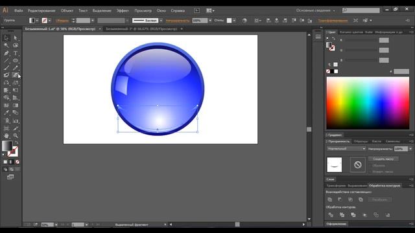Open the Объект menu
This screenshot has height=233, width=415.
coord(67,10)
